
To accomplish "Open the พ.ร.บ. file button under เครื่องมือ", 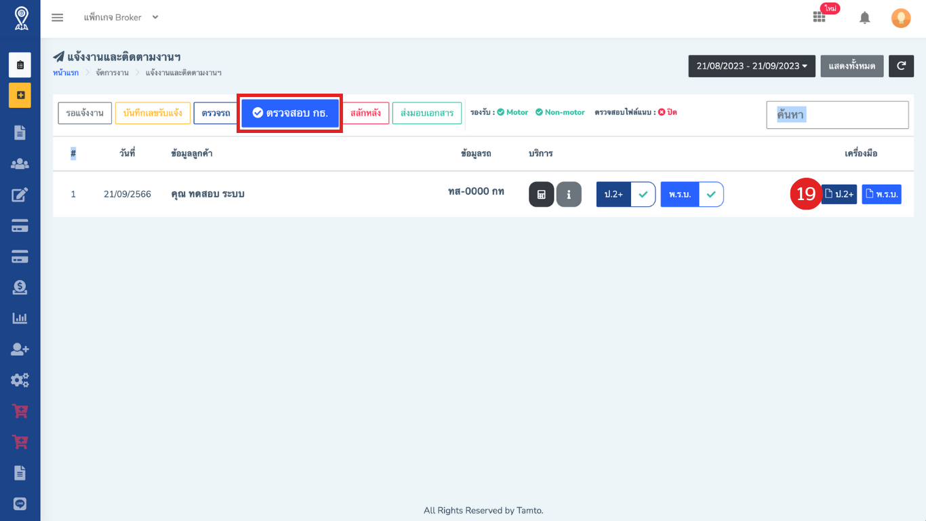I will [x=881, y=194].
